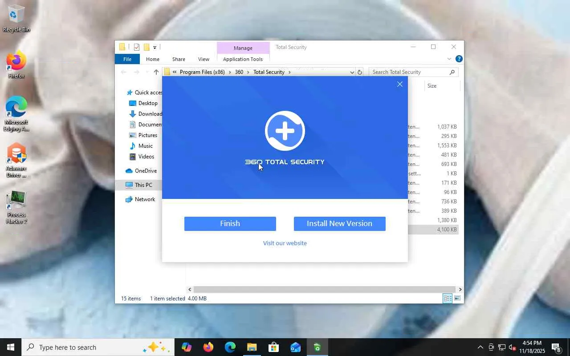Launch Microsoft Edge from the taskbar
Image resolution: width=570 pixels, height=356 pixels.
[230, 347]
